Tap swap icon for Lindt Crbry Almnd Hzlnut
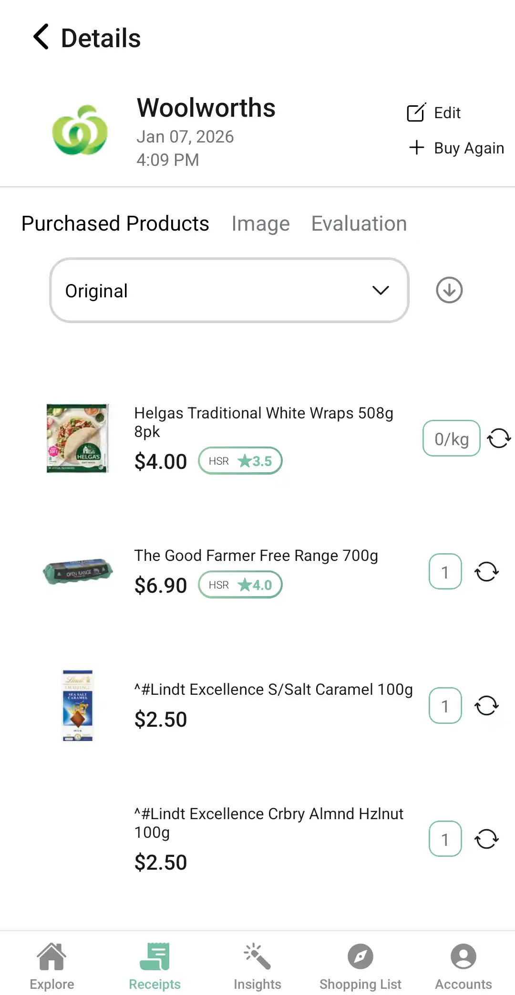Screen dimensions: 515x995 point(486,839)
